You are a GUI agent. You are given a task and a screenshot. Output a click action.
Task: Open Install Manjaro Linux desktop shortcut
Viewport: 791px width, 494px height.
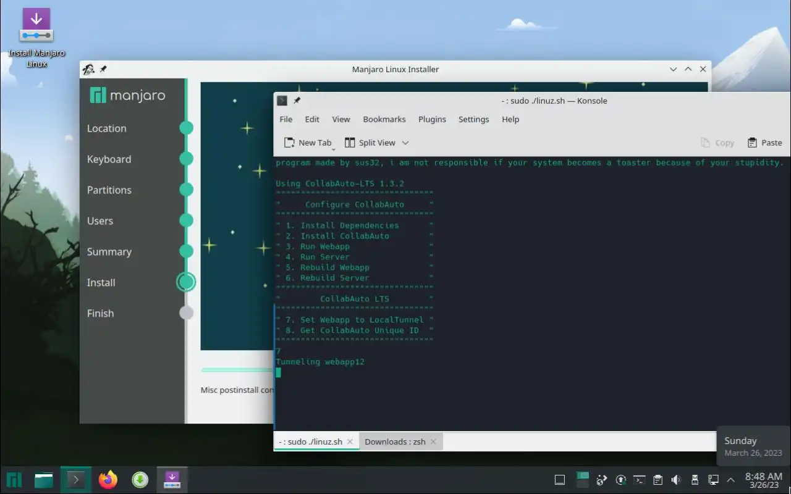click(x=36, y=37)
